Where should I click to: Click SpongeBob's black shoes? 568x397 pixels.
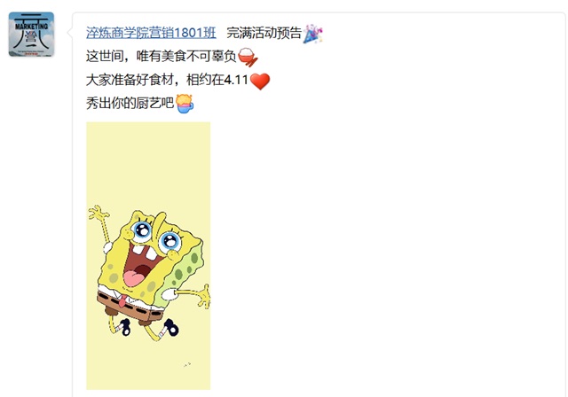[149, 328]
